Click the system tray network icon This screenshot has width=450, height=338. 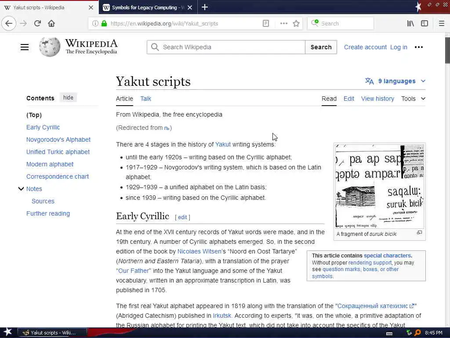pos(409,333)
